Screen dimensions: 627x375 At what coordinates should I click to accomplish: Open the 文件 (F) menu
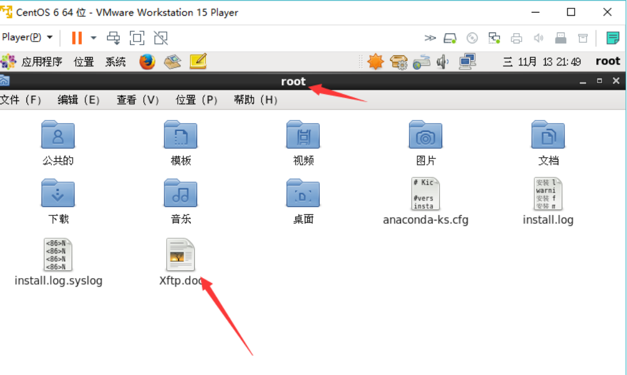pos(20,99)
